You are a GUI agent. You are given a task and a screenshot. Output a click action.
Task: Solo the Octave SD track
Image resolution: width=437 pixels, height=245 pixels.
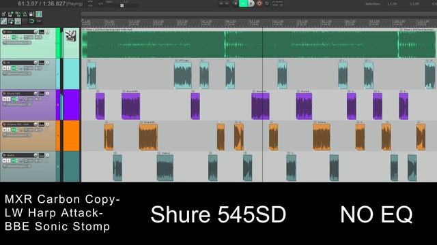pyautogui.click(x=8, y=130)
